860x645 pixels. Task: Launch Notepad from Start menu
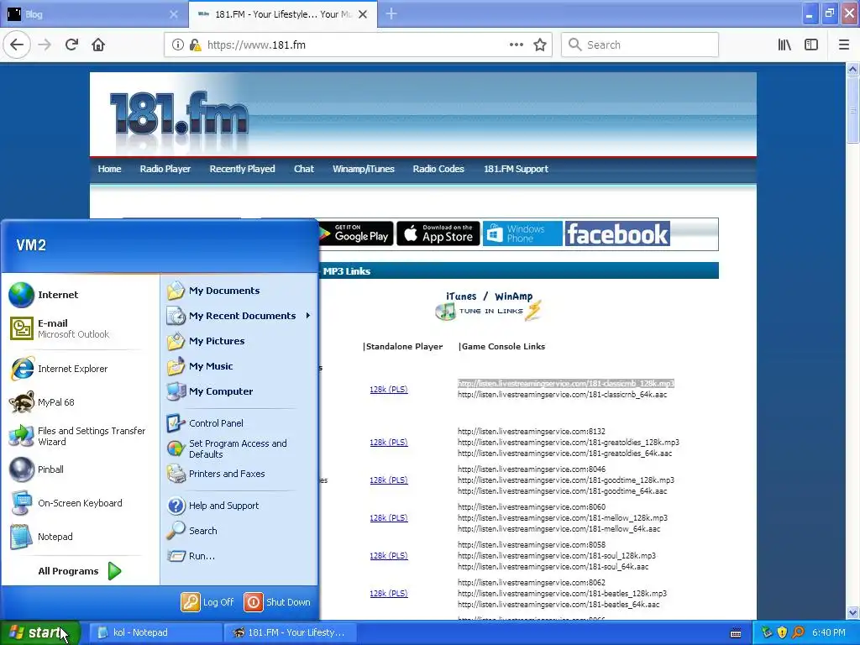click(80, 537)
